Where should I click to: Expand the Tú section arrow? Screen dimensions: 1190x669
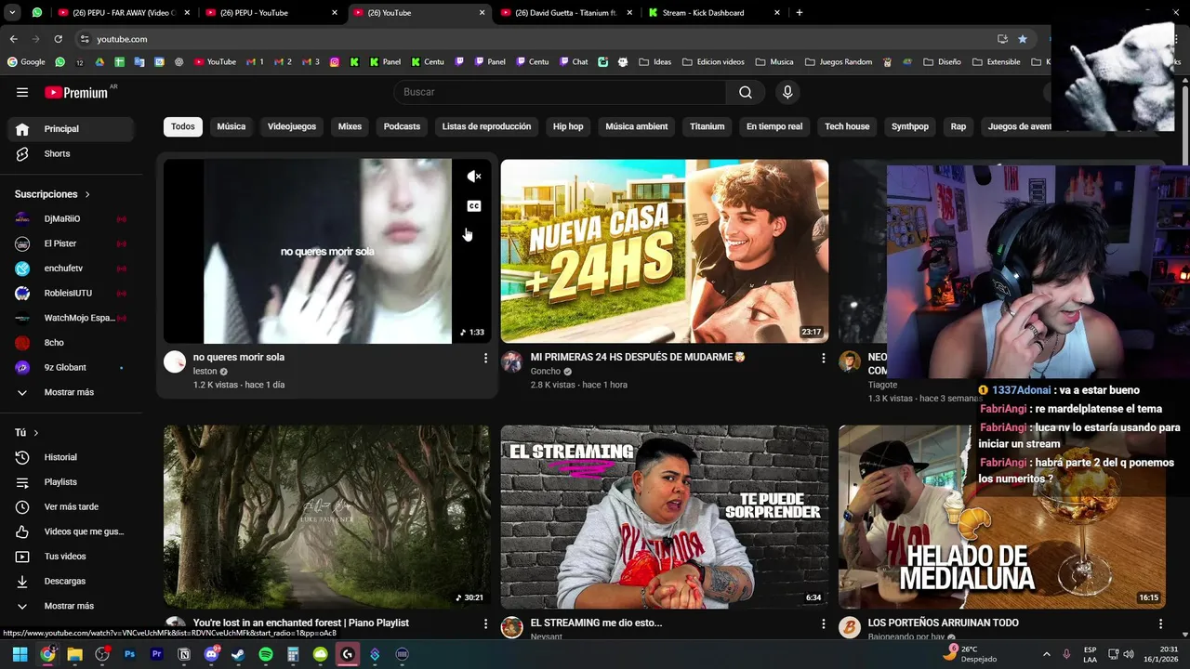click(36, 433)
